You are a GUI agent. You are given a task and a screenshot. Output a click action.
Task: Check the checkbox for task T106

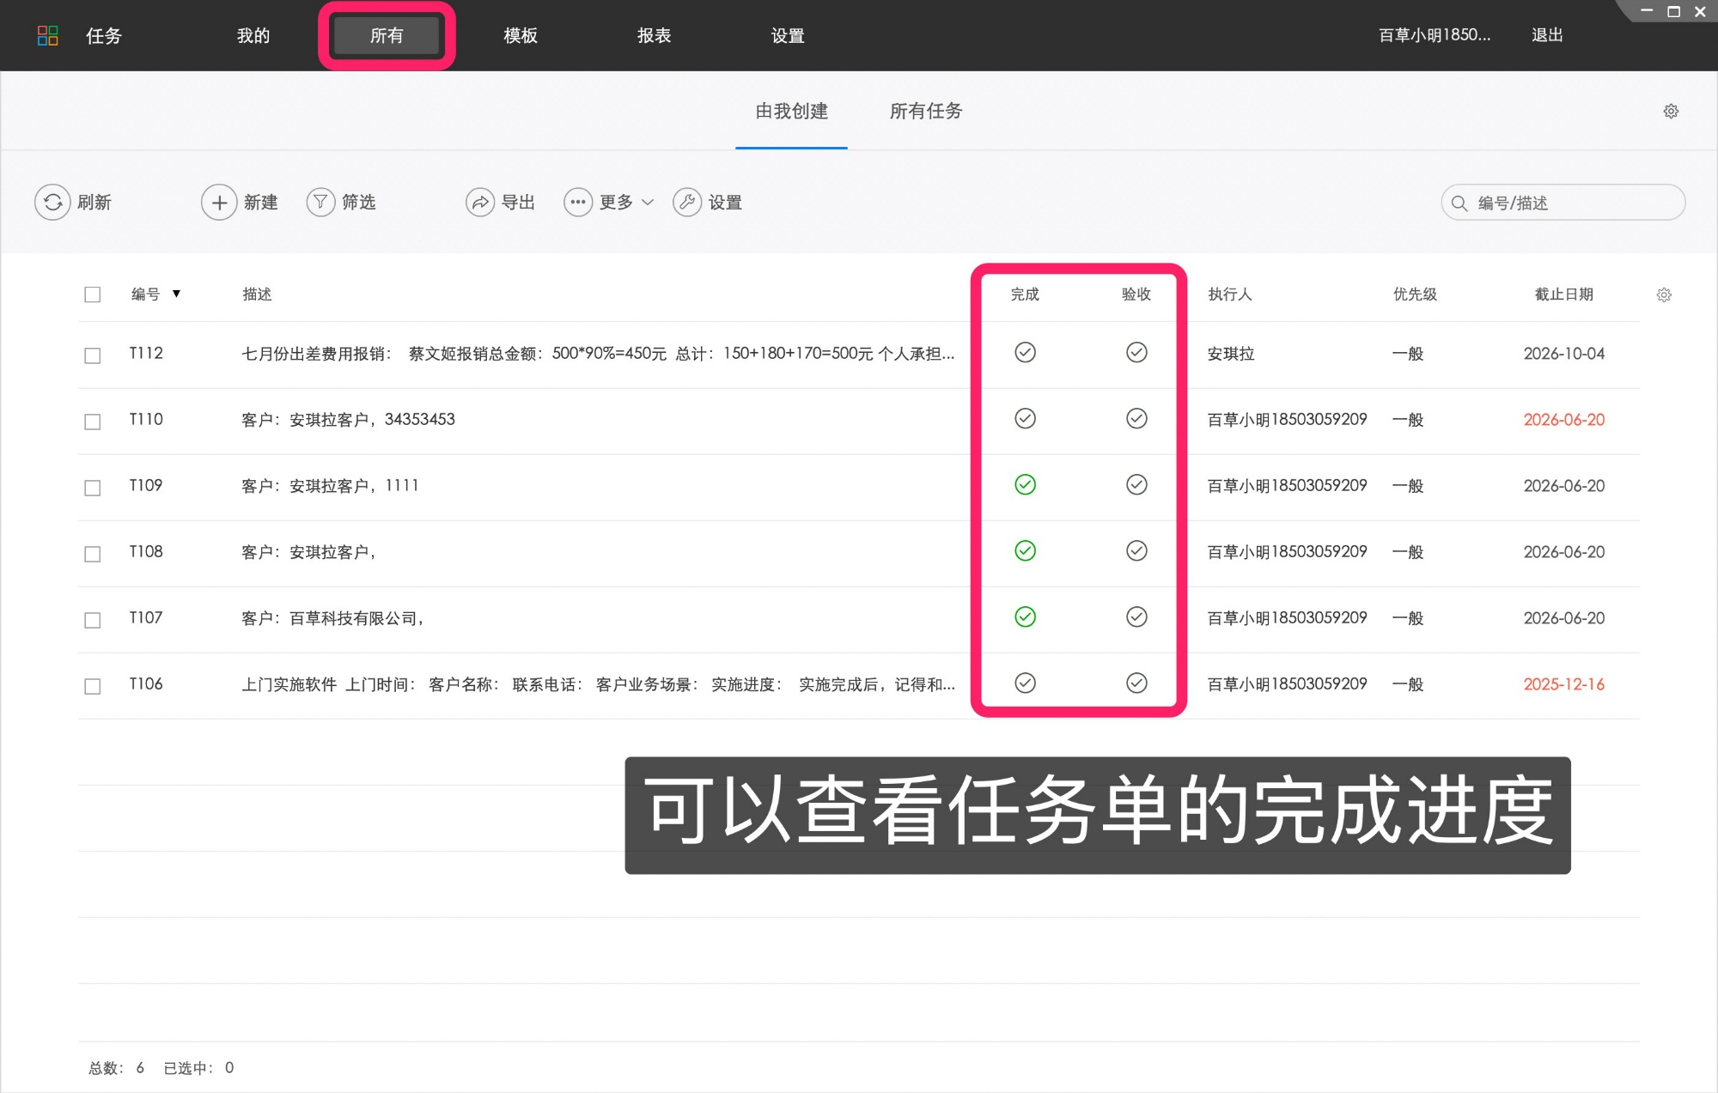(x=93, y=686)
